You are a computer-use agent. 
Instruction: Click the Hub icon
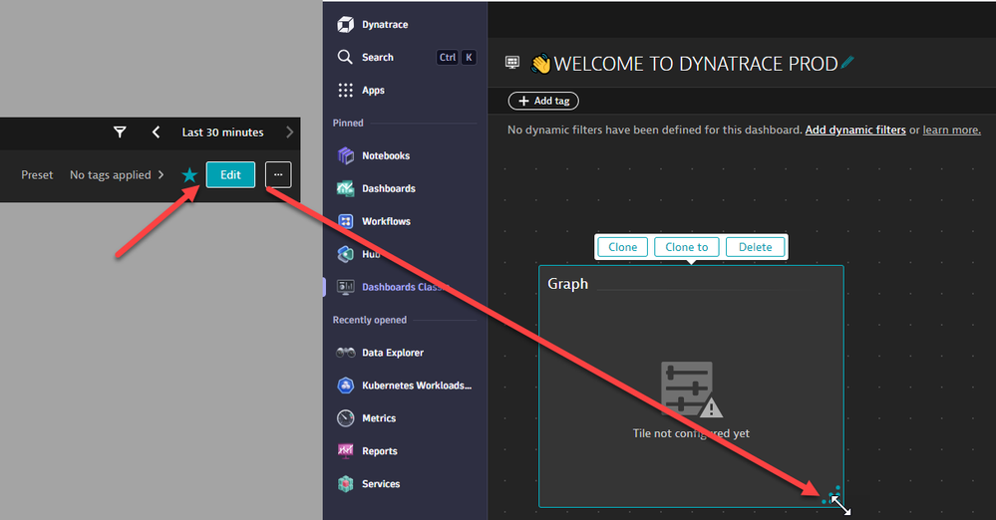pos(346,254)
